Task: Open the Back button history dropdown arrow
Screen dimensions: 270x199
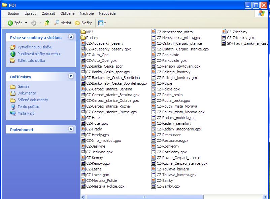Action: tap(26, 23)
